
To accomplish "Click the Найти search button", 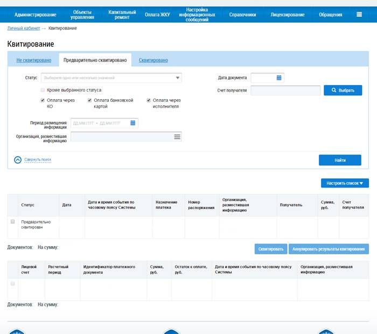I will (x=340, y=160).
